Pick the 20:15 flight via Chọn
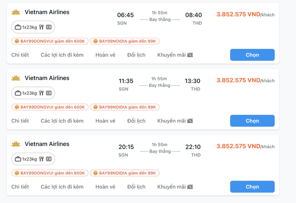The width and height of the screenshot is (296, 203). click(252, 187)
